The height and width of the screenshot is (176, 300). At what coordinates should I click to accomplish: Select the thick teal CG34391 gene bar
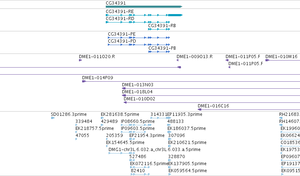tap(144, 7)
